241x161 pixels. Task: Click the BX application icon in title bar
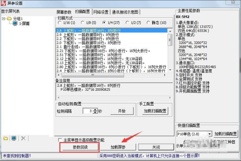3,3
